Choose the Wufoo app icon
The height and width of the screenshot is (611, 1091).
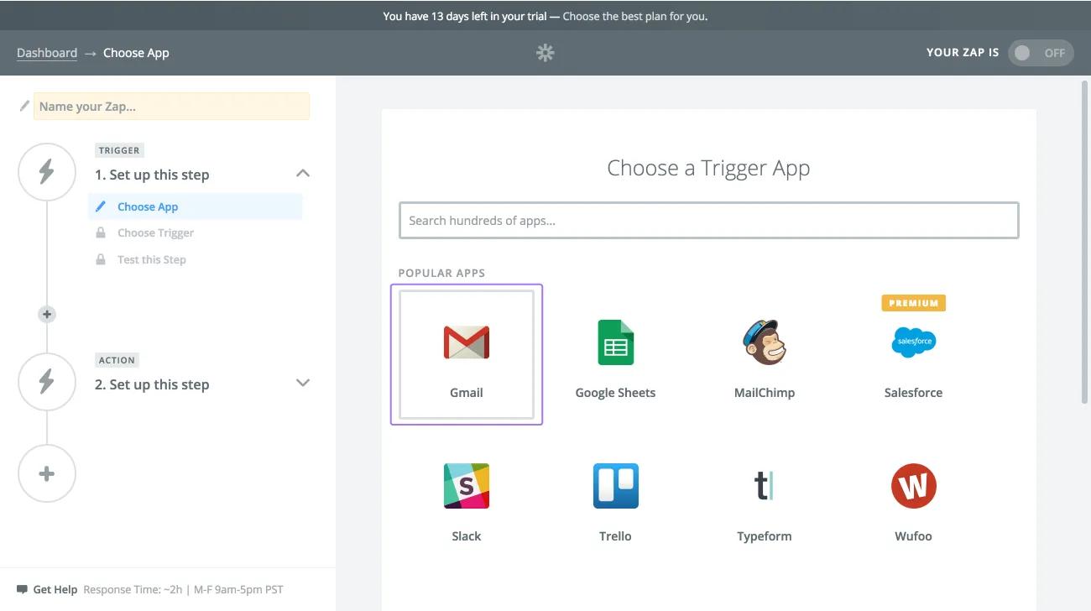[x=913, y=486]
